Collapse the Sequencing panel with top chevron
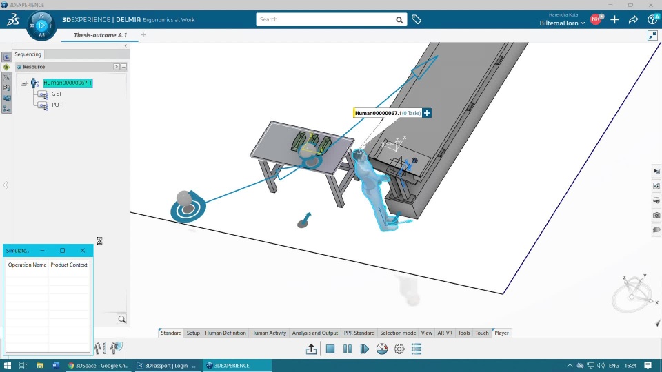This screenshot has width=662, height=372. point(126,46)
